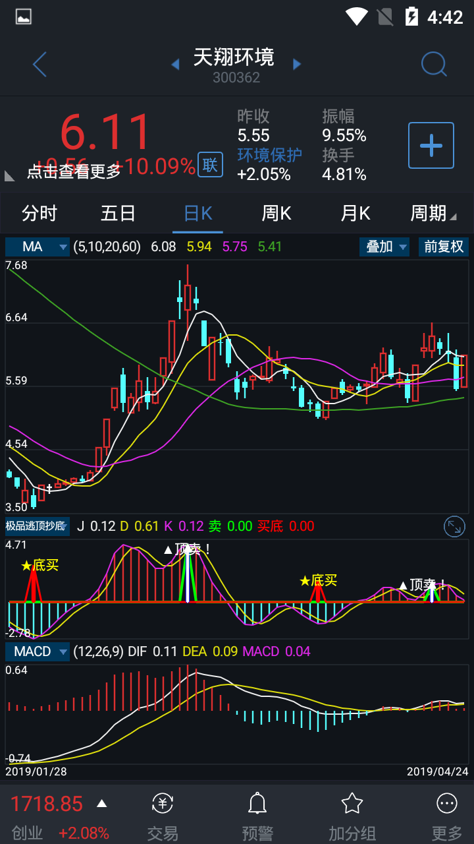Tap the DIF value 0.11

pos(165,651)
